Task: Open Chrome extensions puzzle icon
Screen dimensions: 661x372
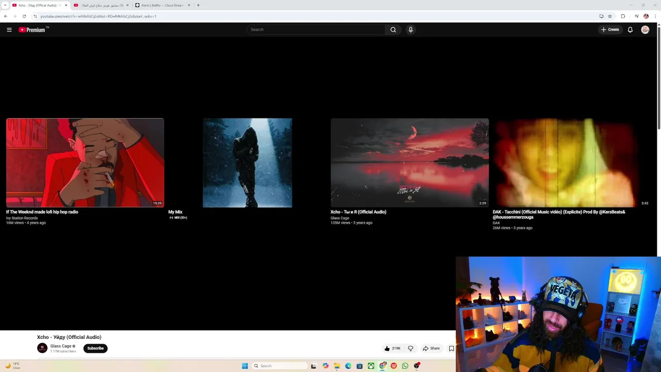Action: point(623,16)
